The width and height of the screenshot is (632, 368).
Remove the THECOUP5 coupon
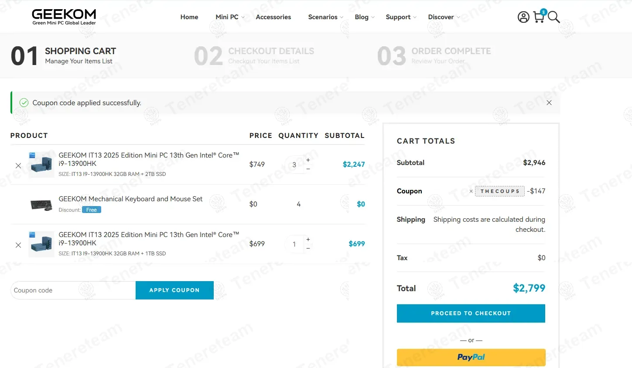[471, 191]
